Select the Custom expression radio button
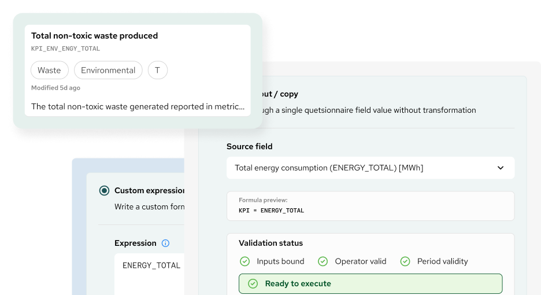The image size is (541, 295). [104, 190]
